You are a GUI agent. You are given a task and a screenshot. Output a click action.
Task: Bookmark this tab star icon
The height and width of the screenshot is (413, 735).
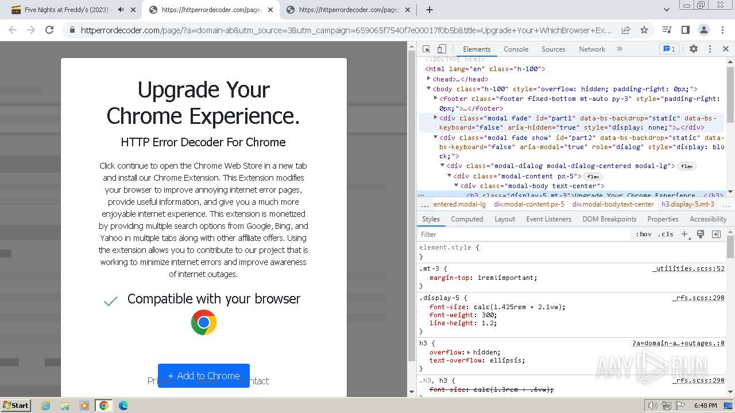[644, 30]
